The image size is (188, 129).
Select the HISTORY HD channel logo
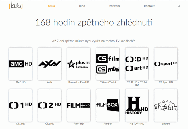[x=137, y=105]
